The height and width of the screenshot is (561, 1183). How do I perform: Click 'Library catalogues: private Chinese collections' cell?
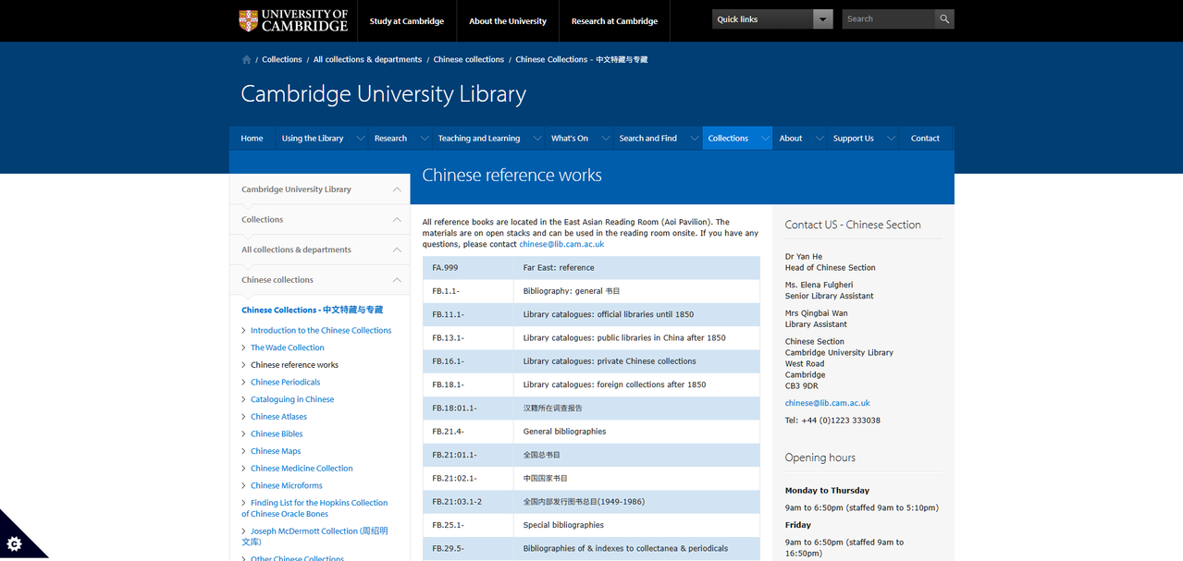pyautogui.click(x=636, y=361)
